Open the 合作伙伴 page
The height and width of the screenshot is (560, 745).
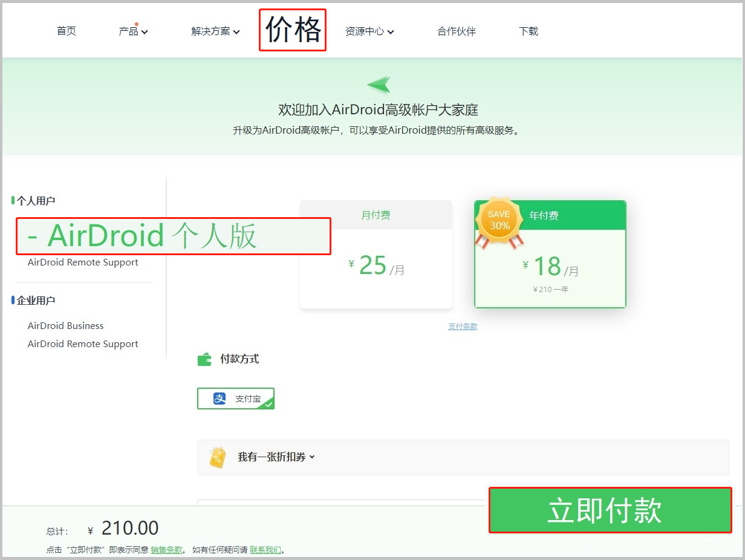pos(457,31)
